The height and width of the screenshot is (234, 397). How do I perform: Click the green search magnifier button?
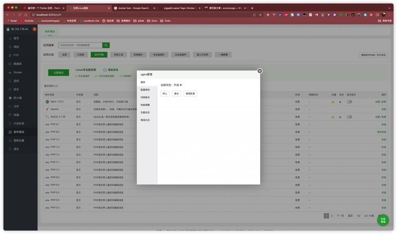(106, 45)
